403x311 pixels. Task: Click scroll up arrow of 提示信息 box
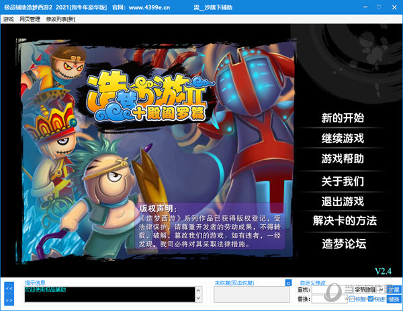[x=198, y=290]
